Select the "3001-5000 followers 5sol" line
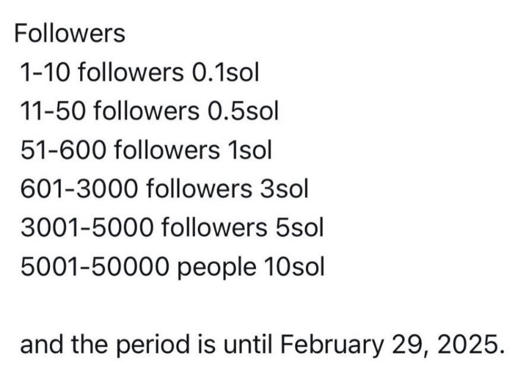 point(172,227)
